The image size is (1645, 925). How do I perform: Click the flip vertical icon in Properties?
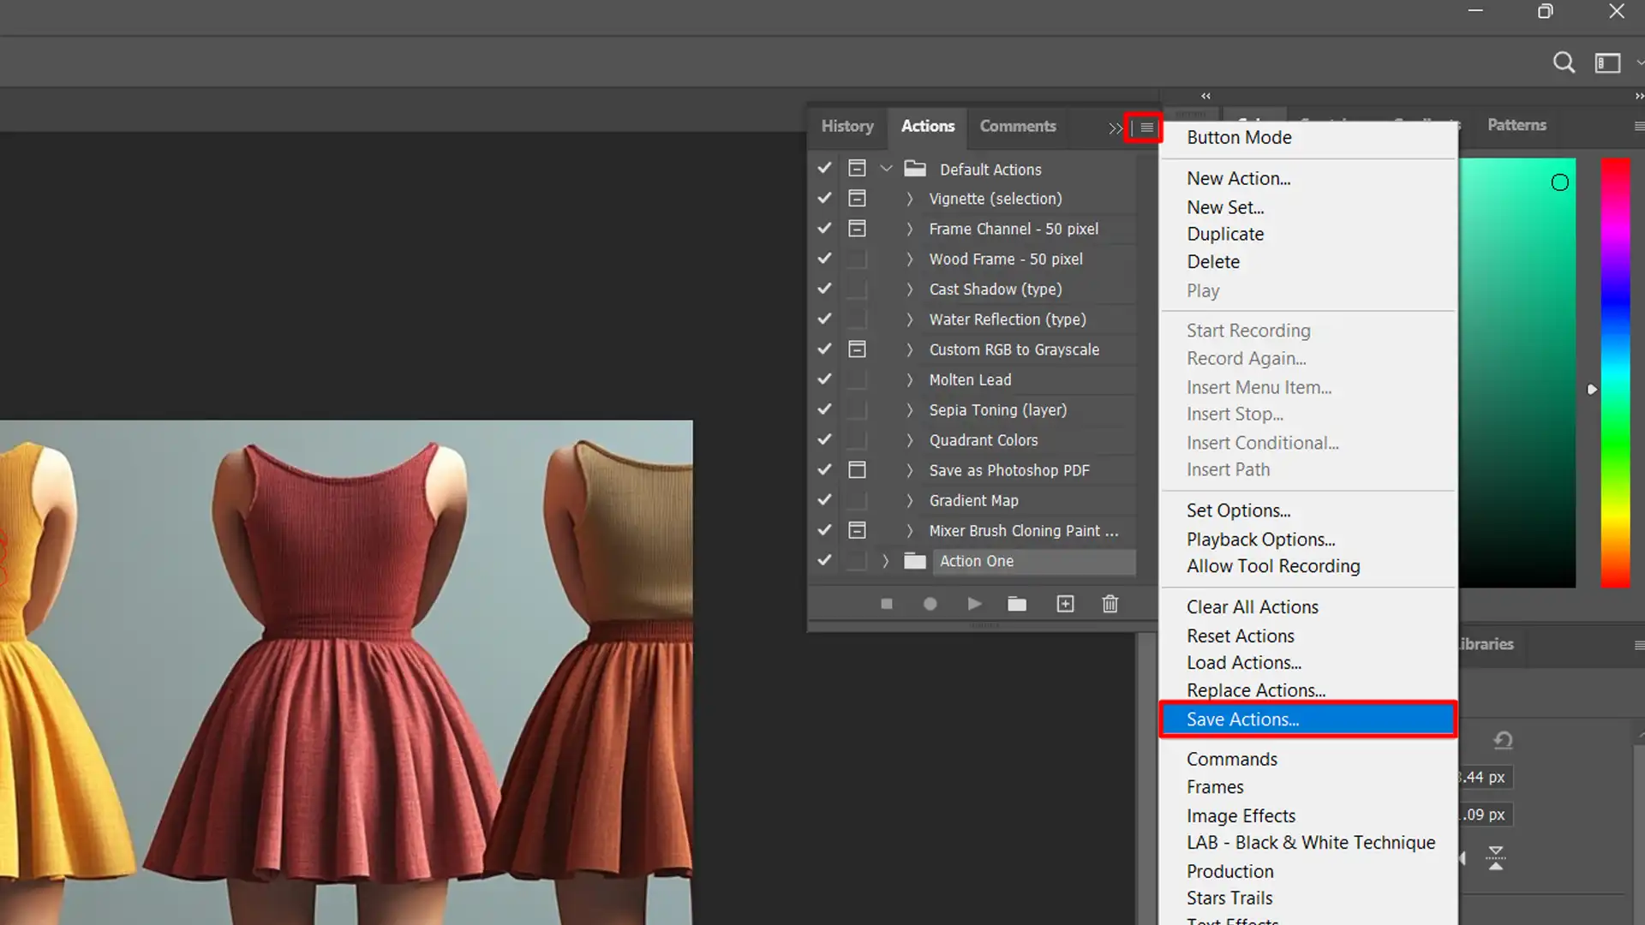[1495, 857]
